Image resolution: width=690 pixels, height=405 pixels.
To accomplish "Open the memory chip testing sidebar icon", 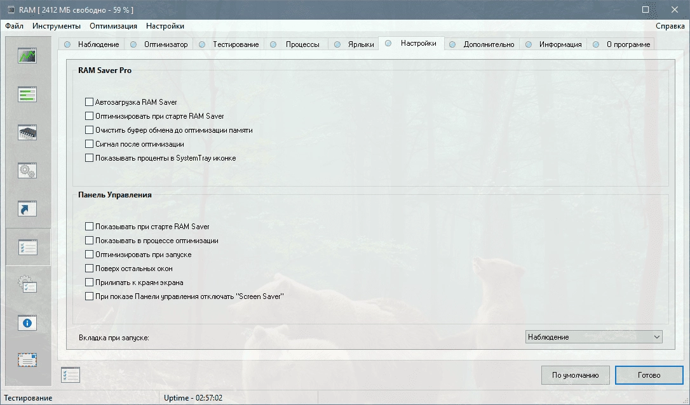I will (27, 133).
